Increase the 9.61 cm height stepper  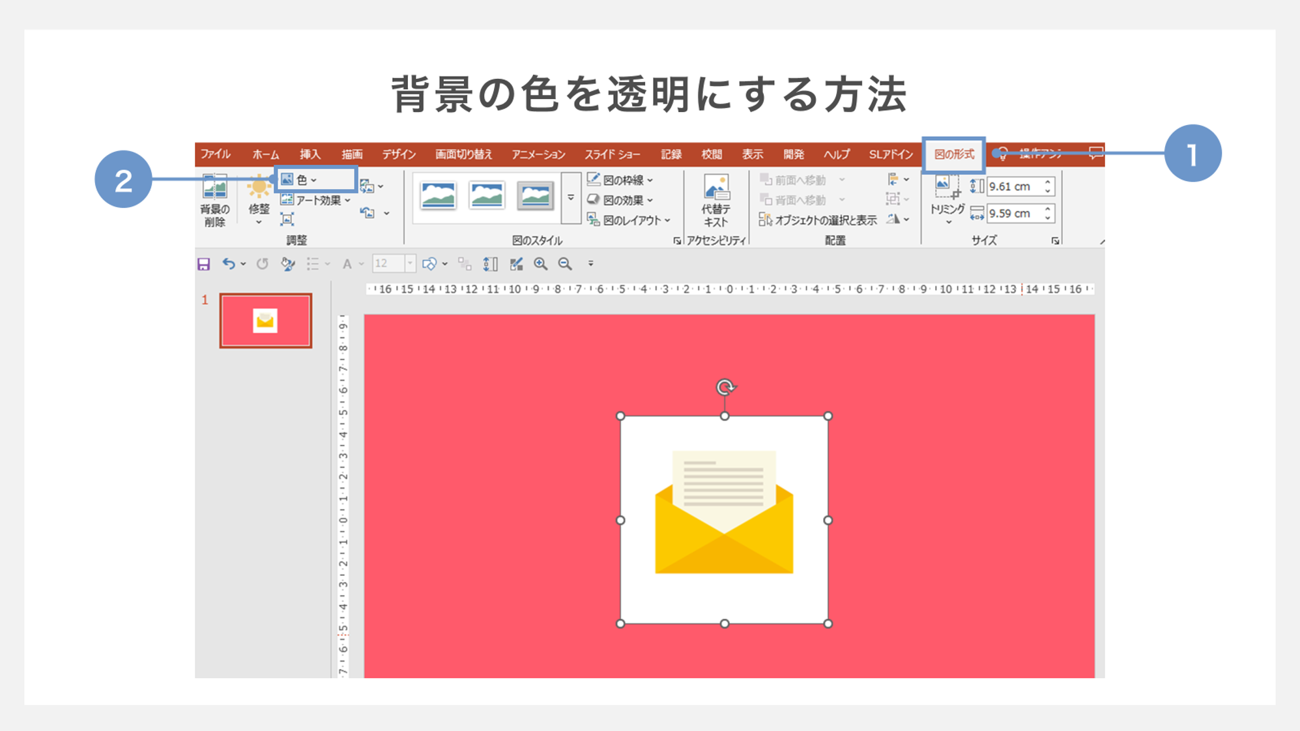coord(1048,180)
